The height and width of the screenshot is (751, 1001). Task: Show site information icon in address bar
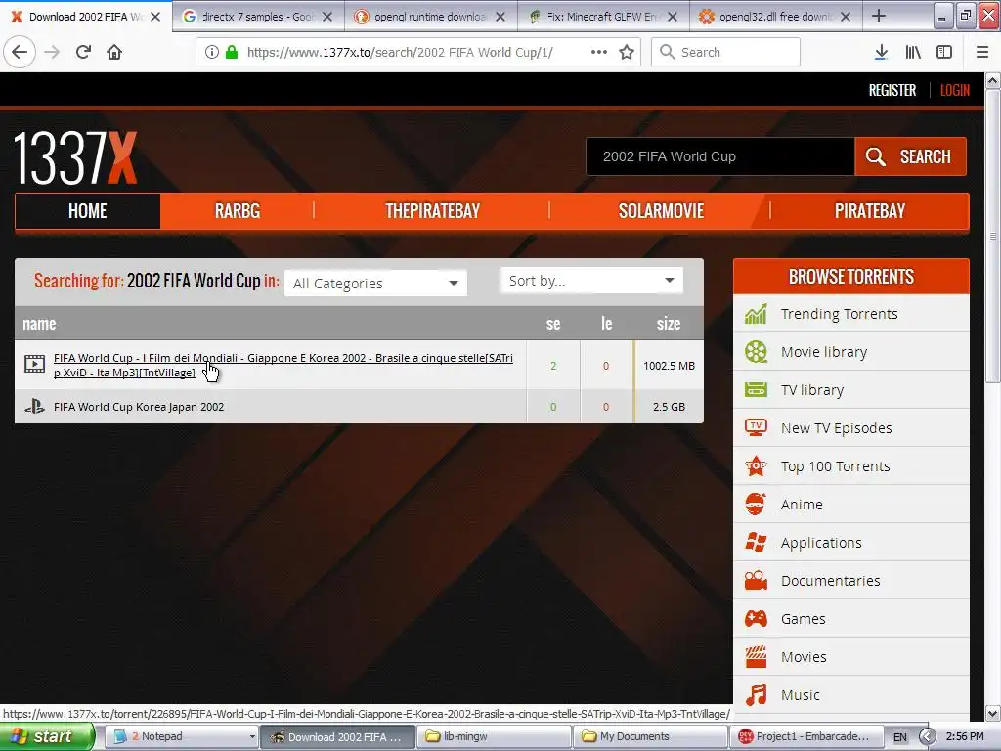click(212, 52)
